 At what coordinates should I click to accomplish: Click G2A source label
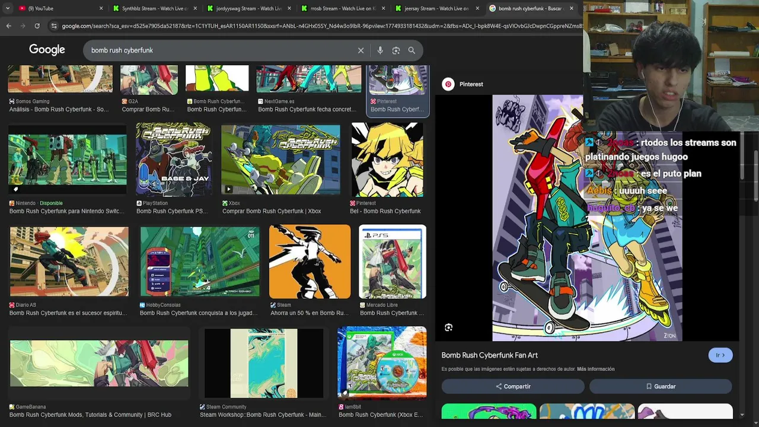click(133, 101)
